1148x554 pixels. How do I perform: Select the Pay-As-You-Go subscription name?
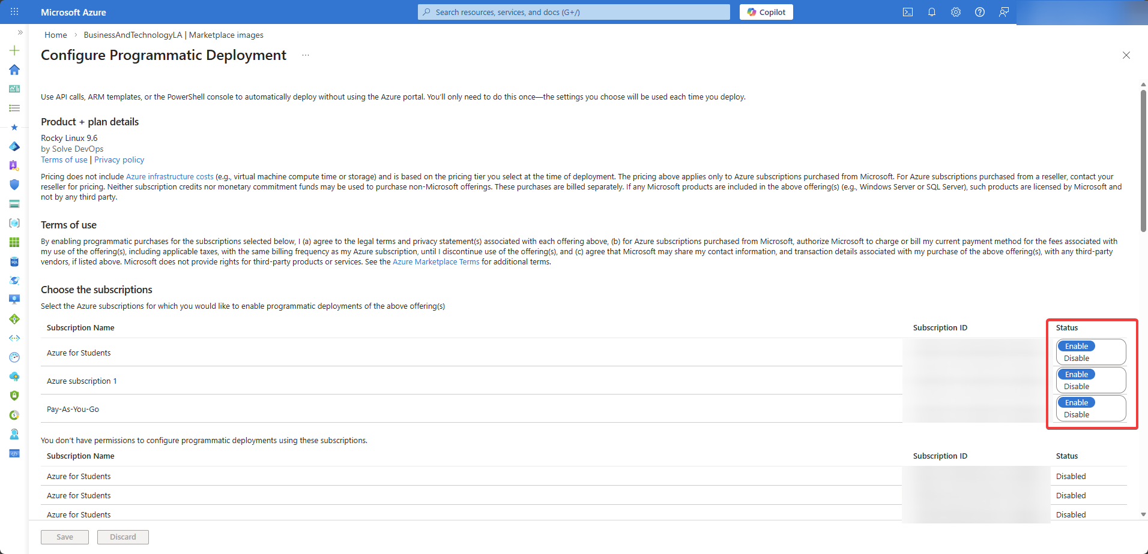pyautogui.click(x=73, y=409)
